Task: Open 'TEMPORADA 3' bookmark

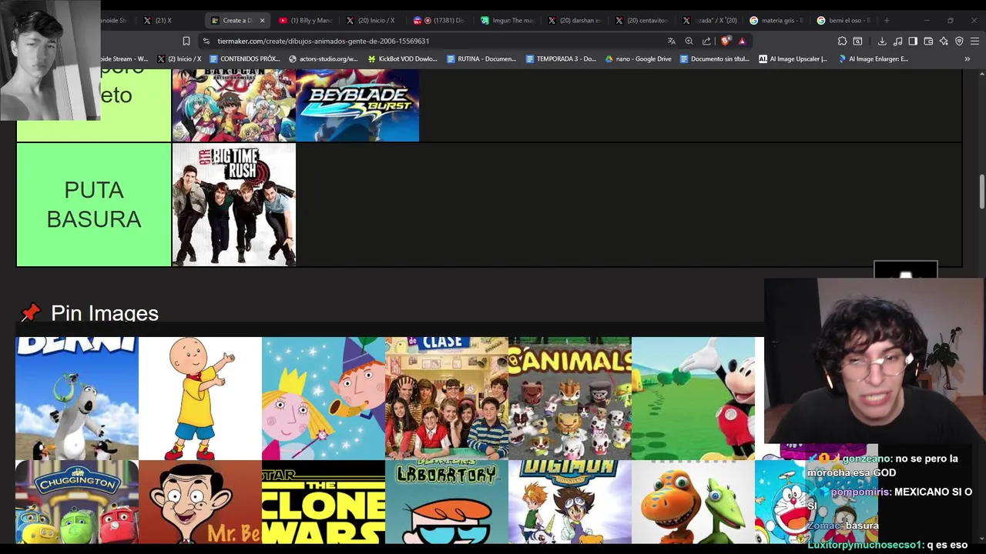Action: pos(561,58)
